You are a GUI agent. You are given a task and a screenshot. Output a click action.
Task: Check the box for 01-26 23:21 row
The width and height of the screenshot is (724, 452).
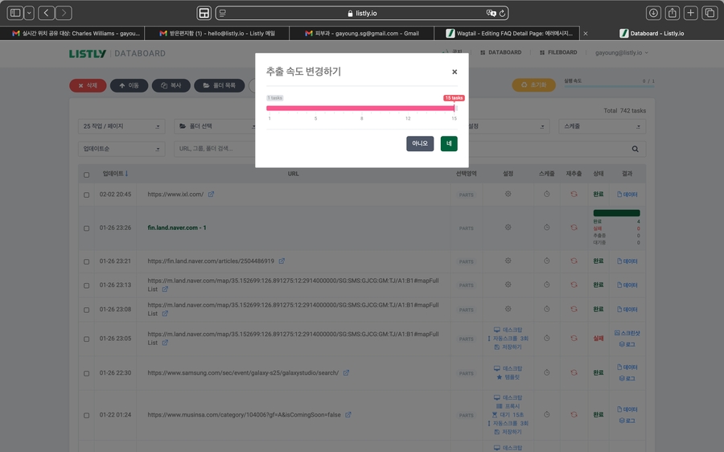(x=86, y=261)
